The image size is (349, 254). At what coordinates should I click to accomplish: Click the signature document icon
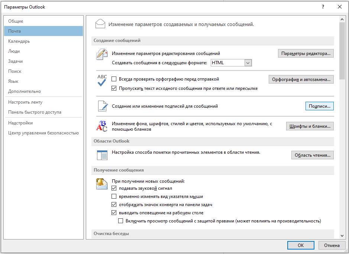pyautogui.click(x=103, y=106)
